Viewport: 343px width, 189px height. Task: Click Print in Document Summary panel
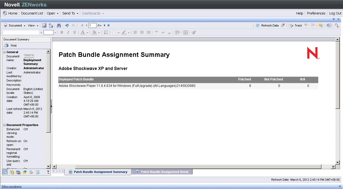(x=10, y=46)
